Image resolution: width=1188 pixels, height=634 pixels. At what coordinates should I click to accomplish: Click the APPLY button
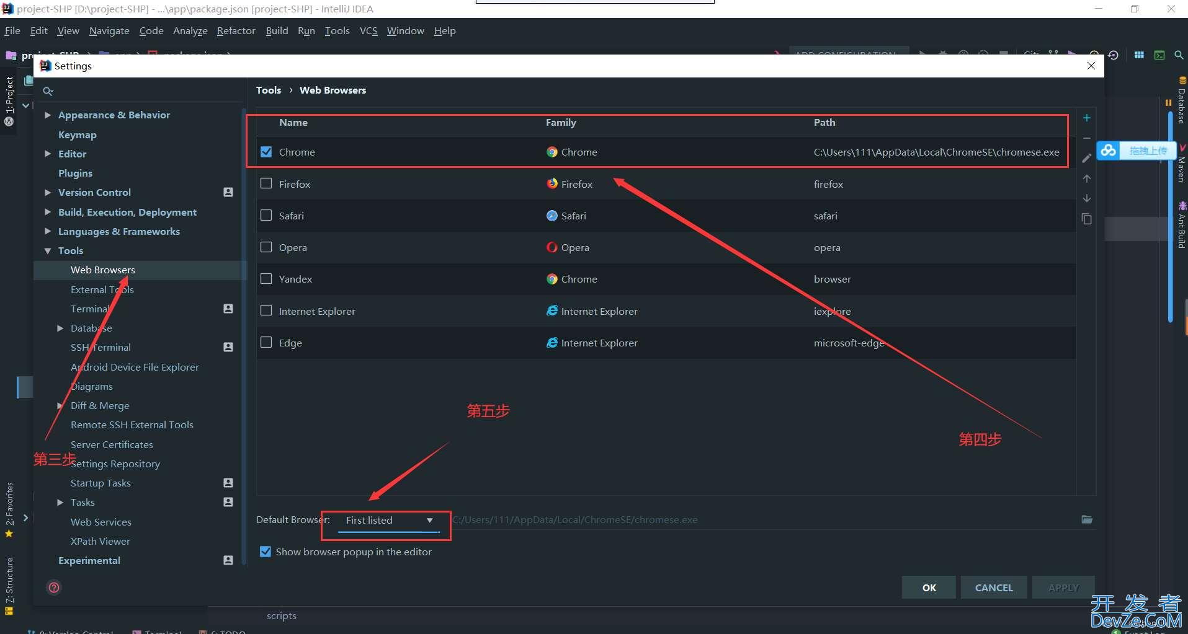1063,588
